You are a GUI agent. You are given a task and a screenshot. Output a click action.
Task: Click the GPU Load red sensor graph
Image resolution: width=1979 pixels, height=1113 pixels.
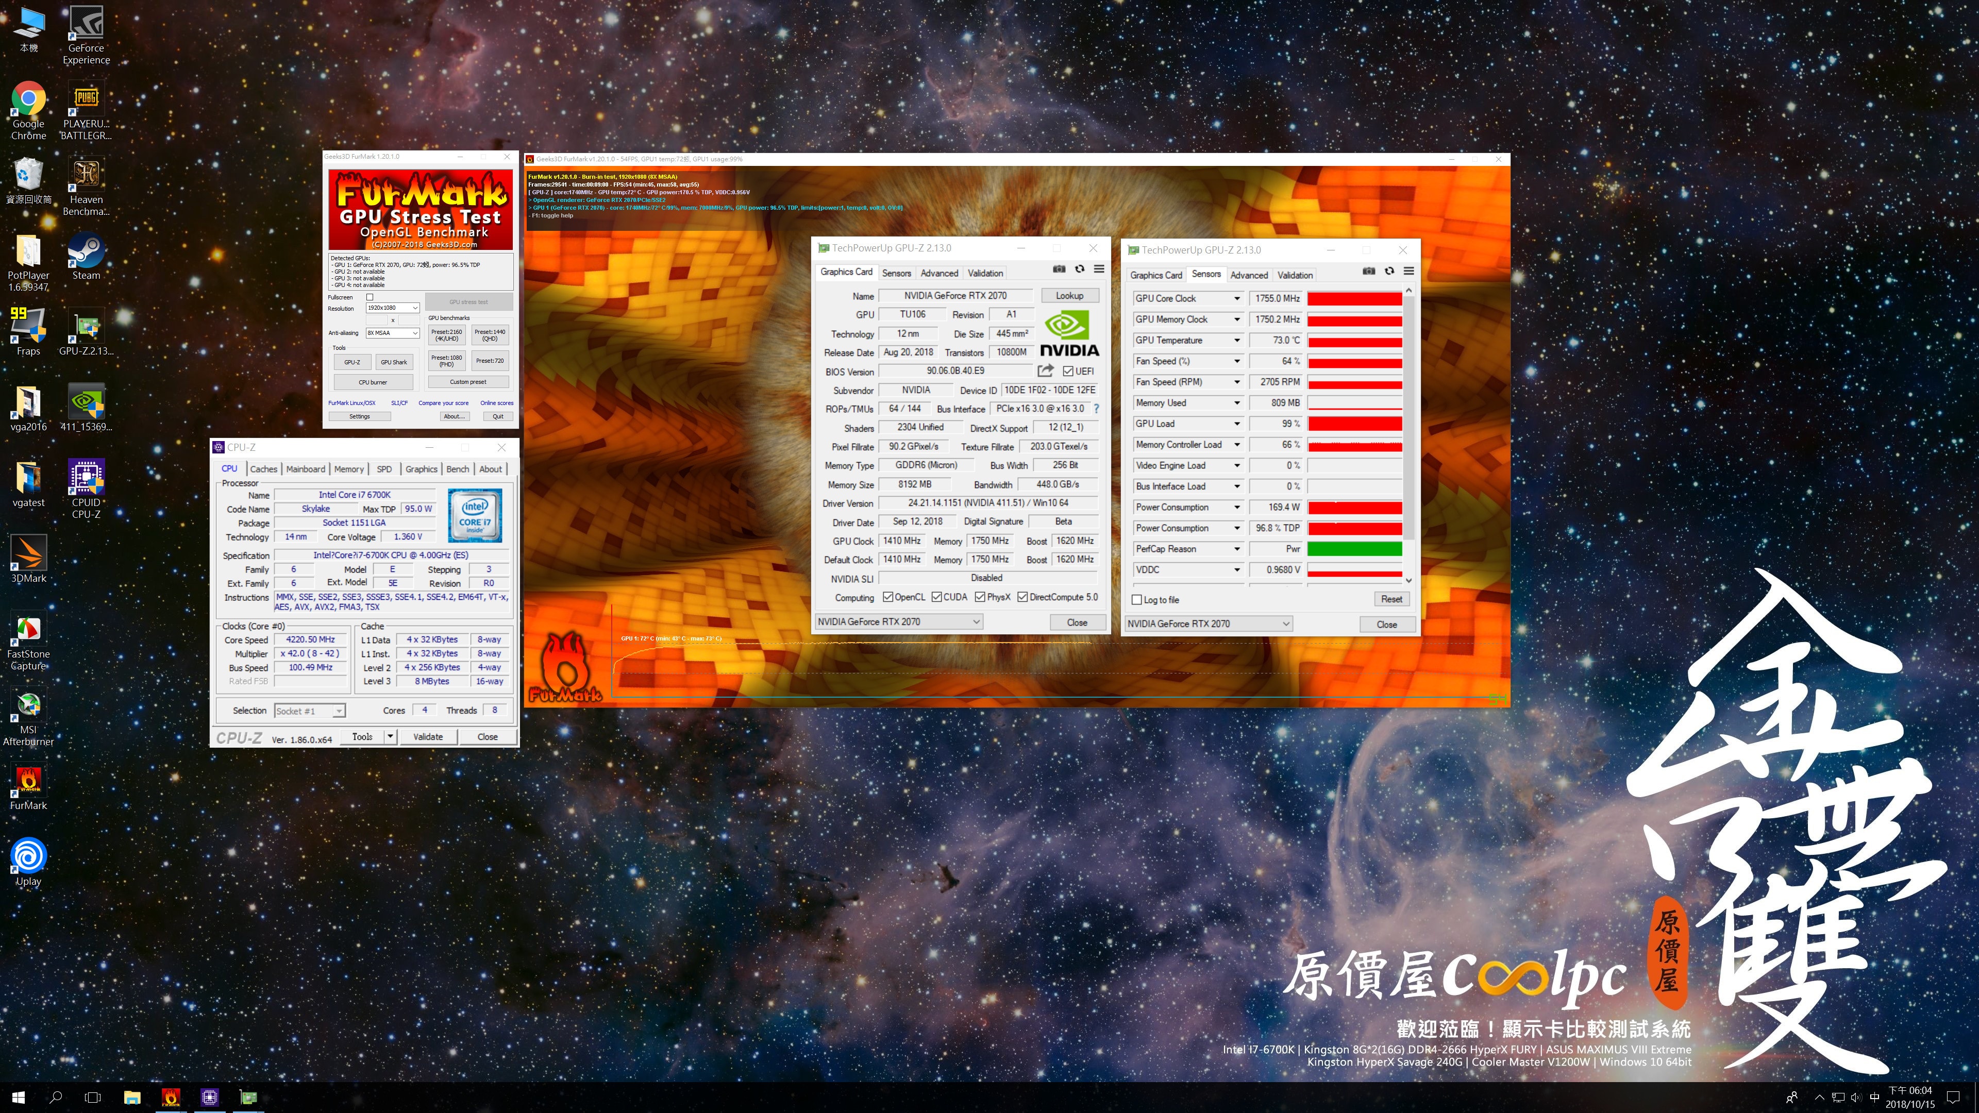click(1354, 424)
